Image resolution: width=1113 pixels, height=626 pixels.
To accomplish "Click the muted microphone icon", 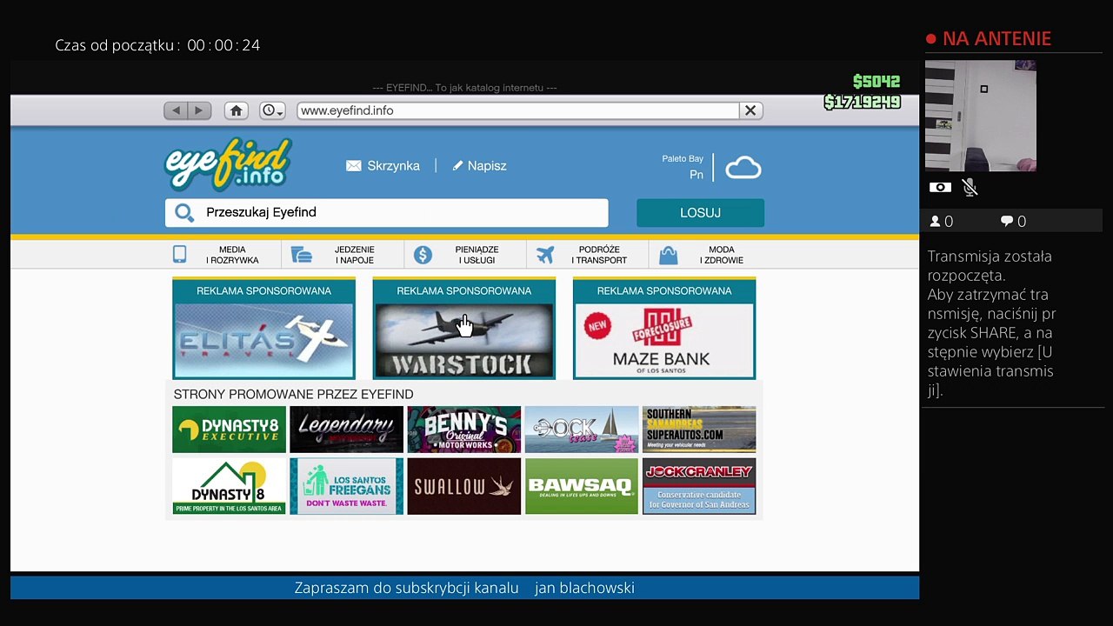I will pyautogui.click(x=970, y=188).
